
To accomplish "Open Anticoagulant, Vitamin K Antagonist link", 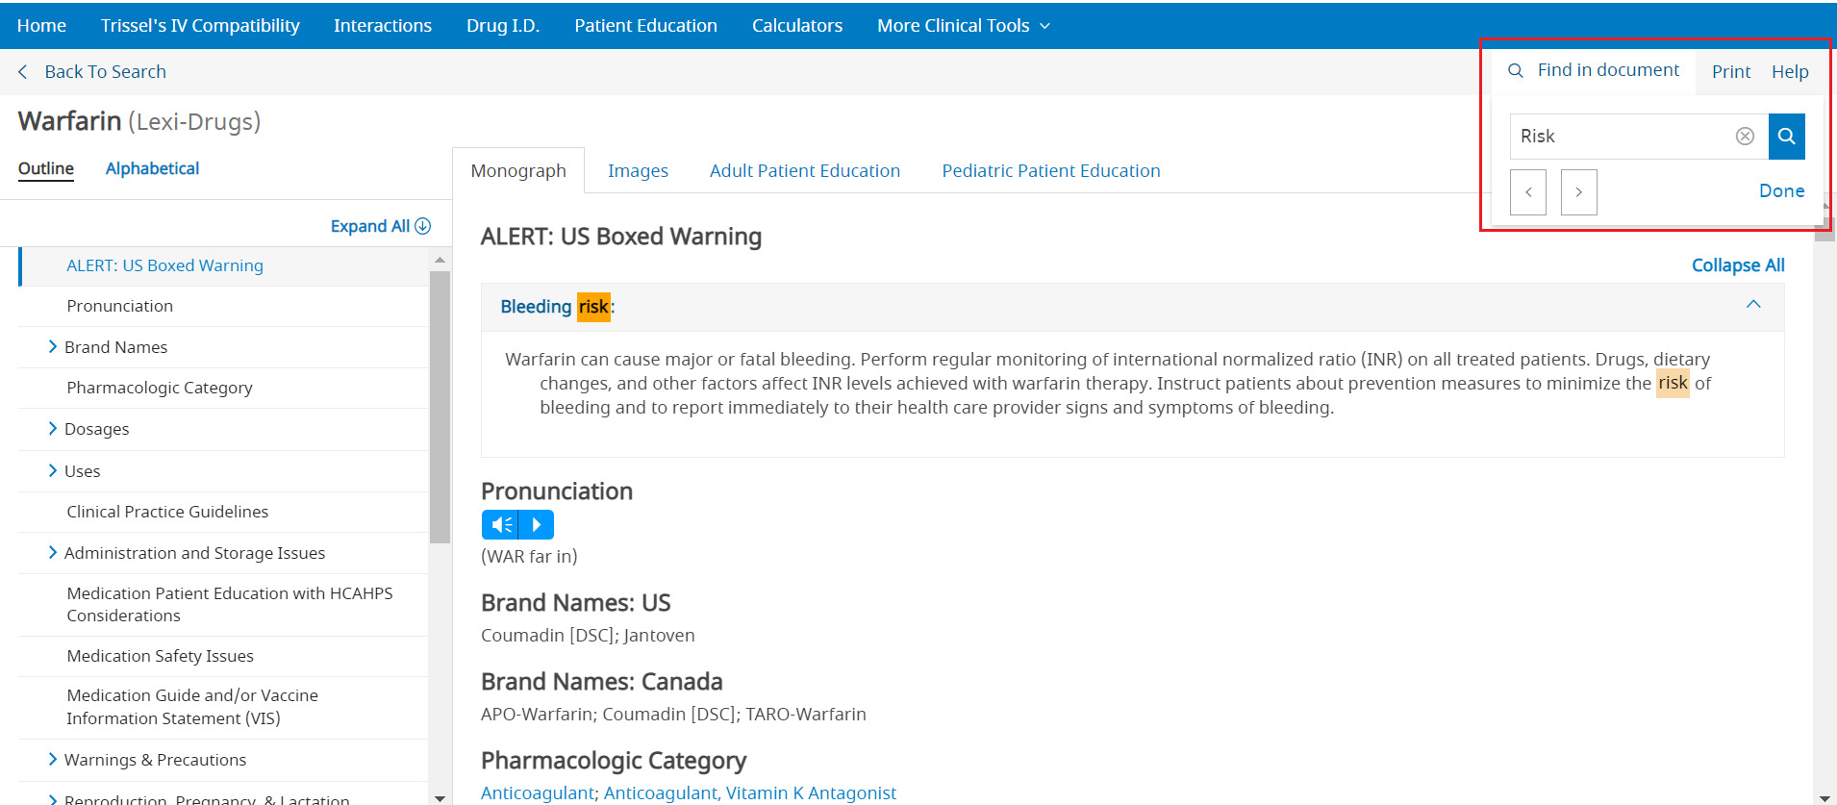I will (749, 793).
